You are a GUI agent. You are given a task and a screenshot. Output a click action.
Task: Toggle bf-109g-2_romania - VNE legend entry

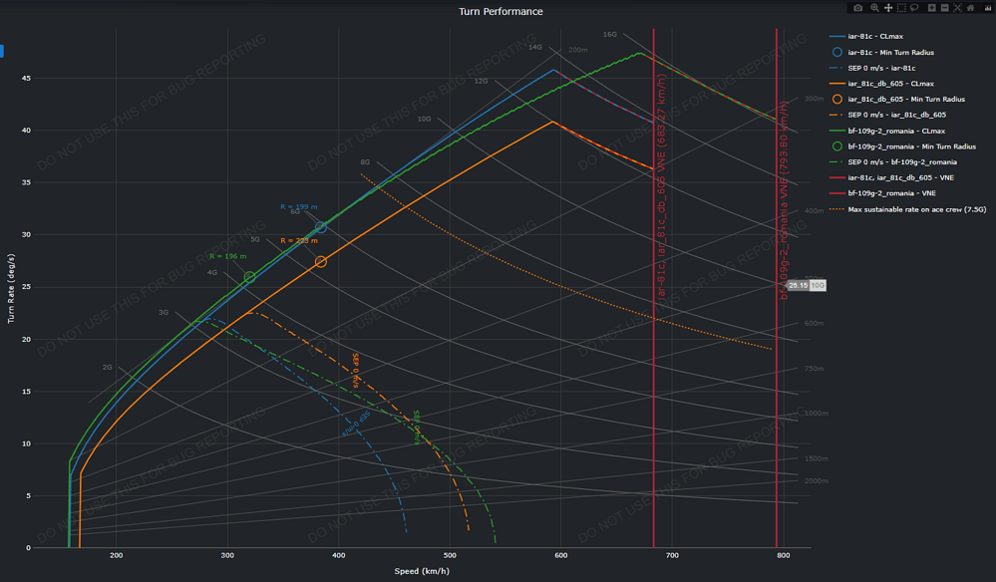883,193
